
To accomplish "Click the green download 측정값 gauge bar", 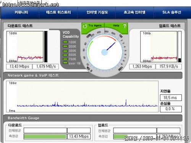I will pos(45,136).
